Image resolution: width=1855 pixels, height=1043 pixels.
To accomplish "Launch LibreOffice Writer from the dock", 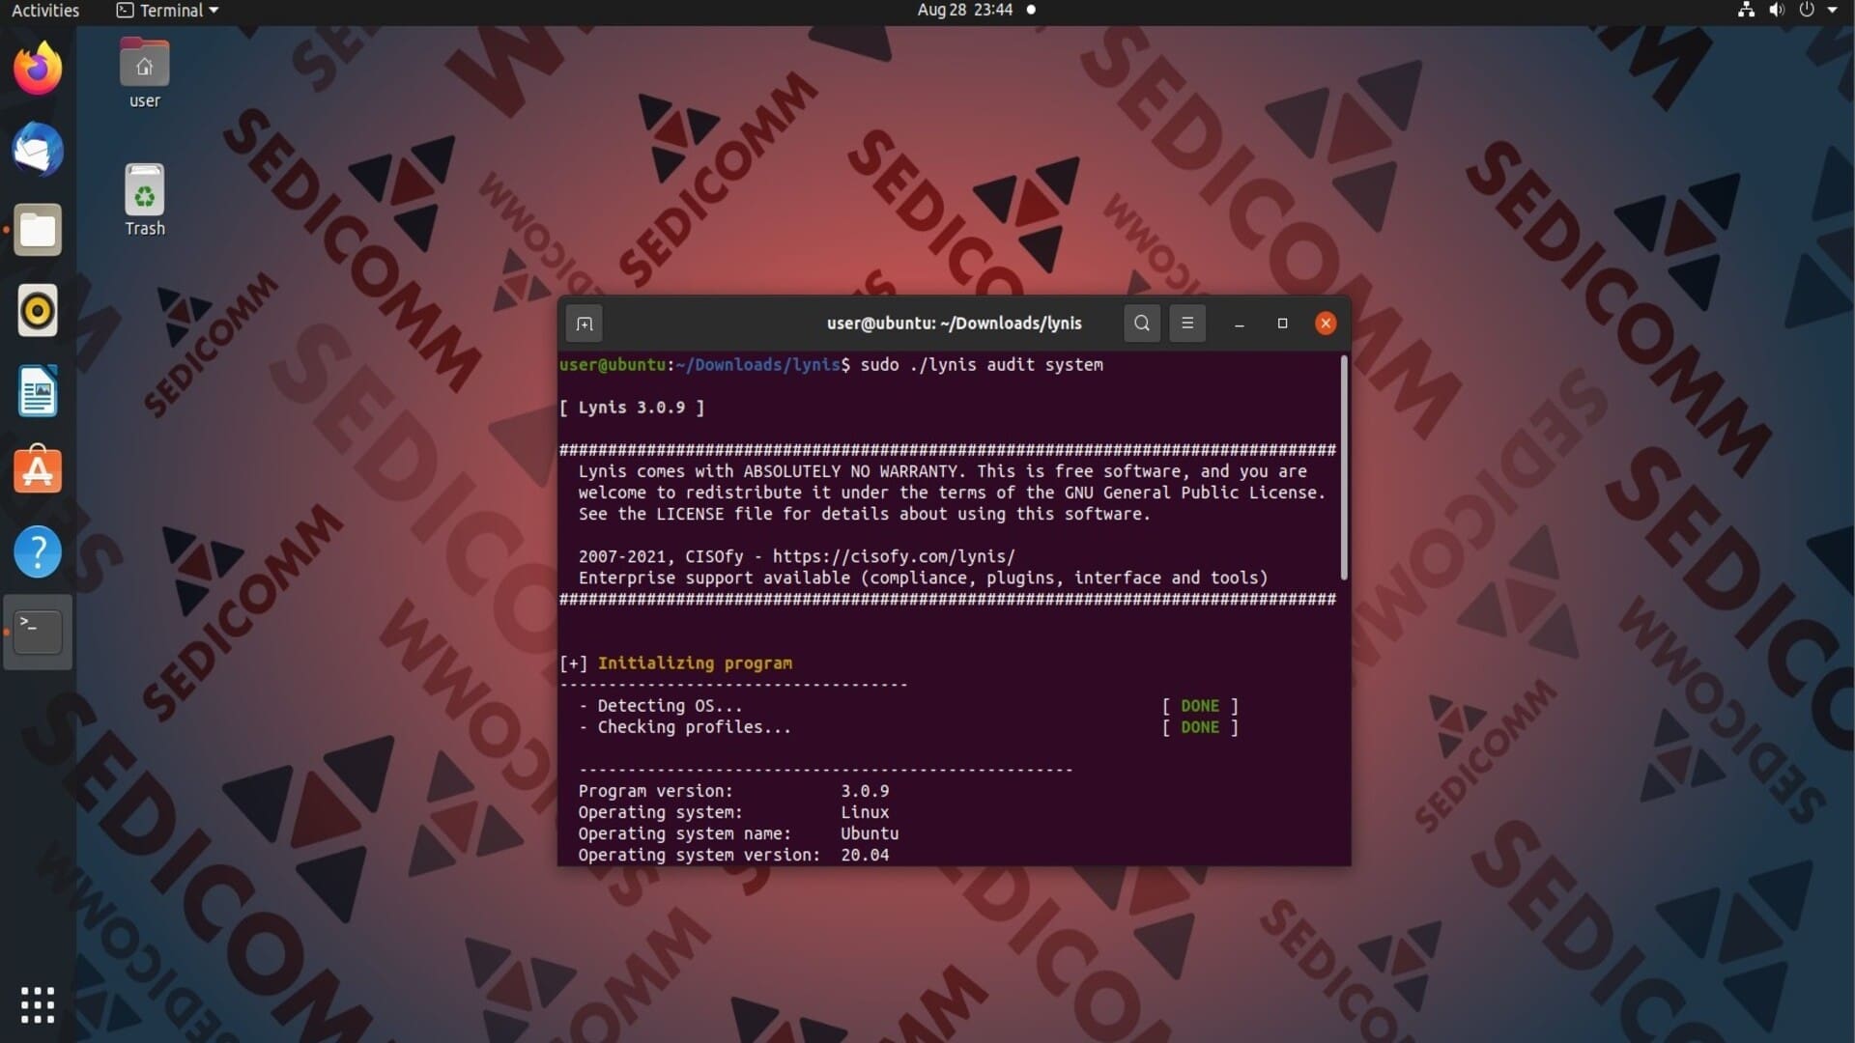I will [38, 391].
